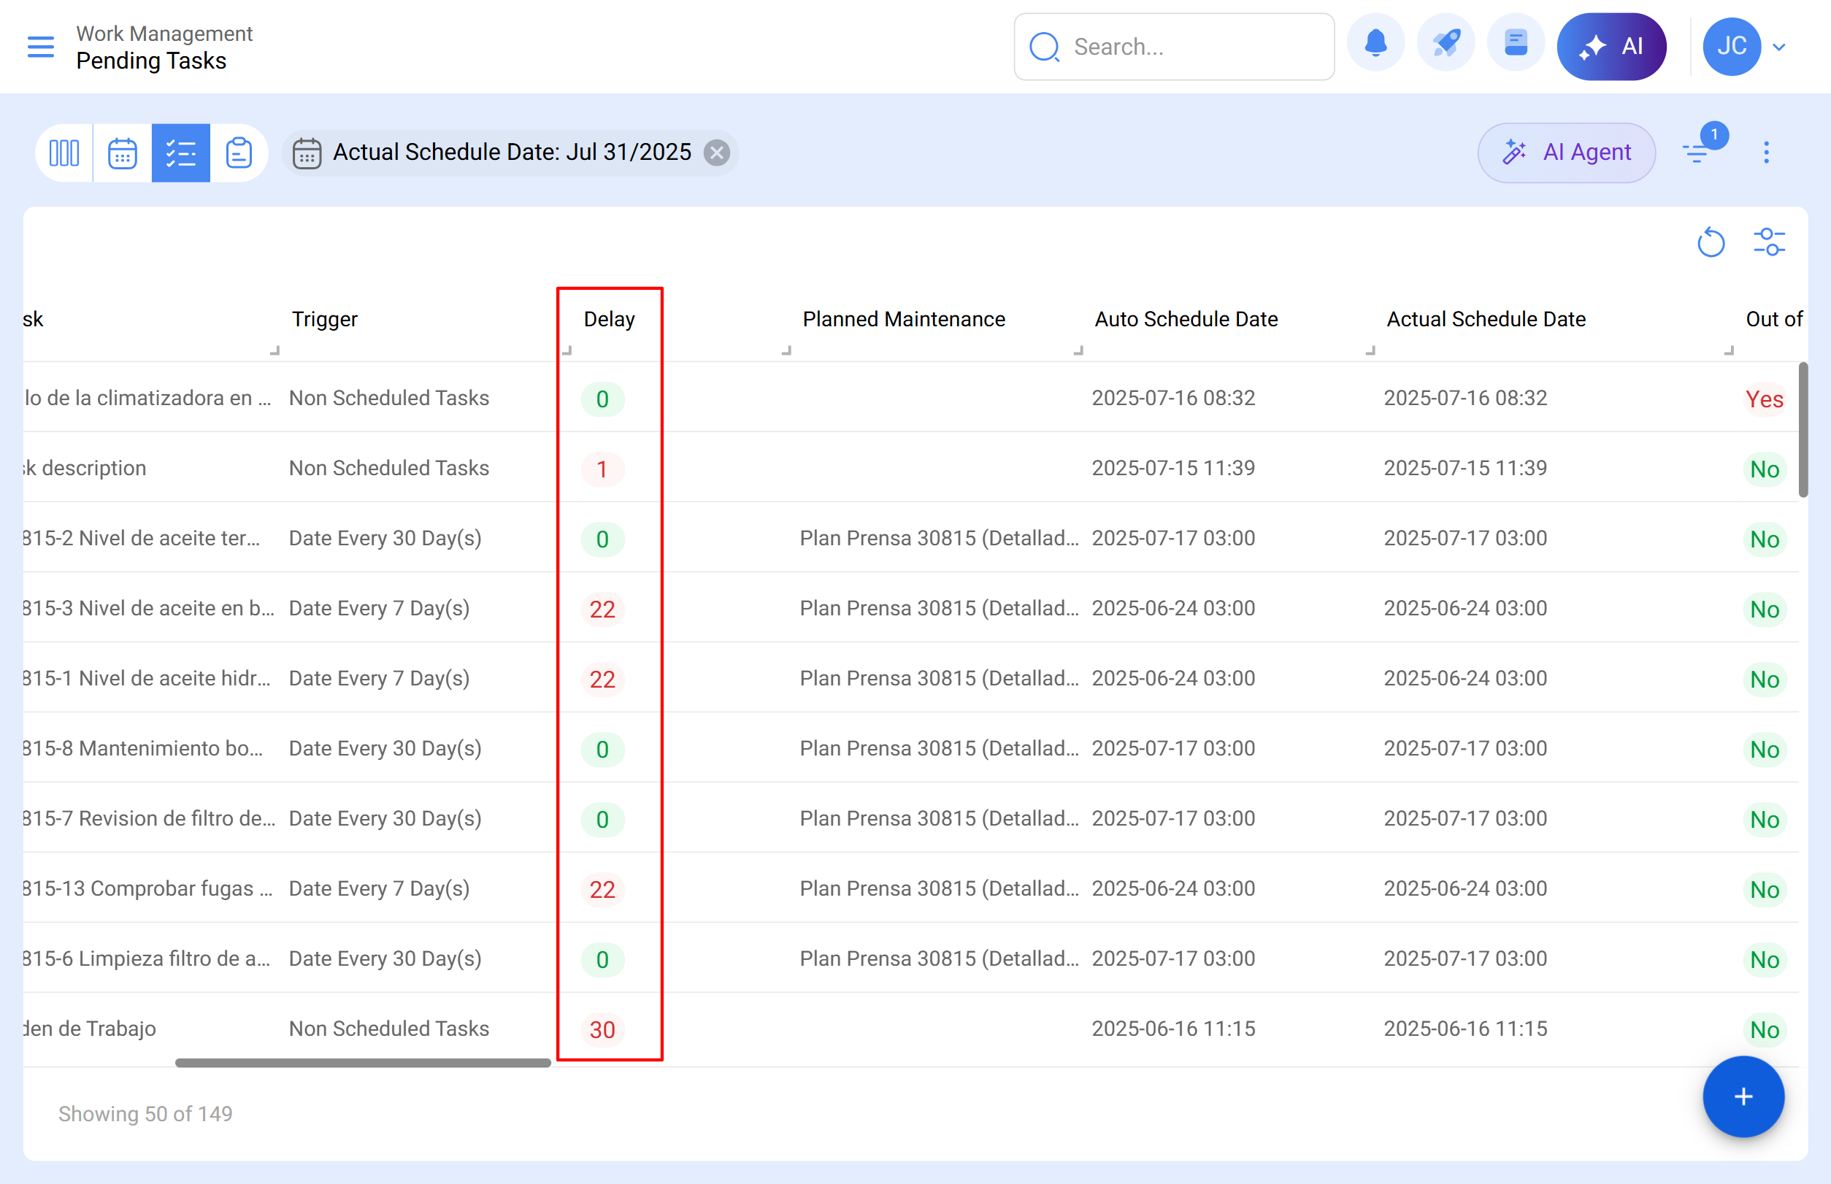
Task: Switch to kanban column view
Action: 64,153
